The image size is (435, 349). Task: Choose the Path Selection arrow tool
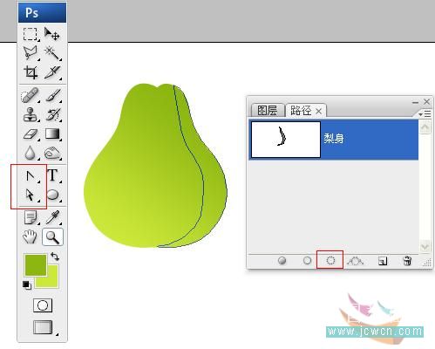tap(30, 195)
